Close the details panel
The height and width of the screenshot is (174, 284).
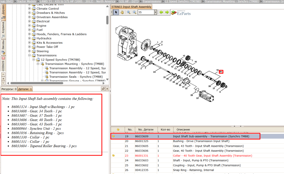(107, 88)
